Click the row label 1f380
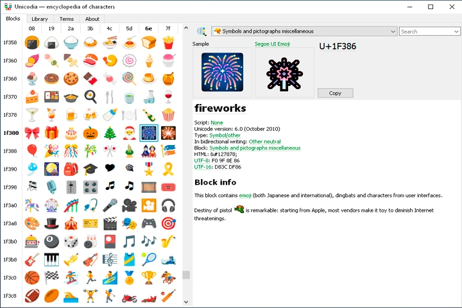 (x=11, y=133)
